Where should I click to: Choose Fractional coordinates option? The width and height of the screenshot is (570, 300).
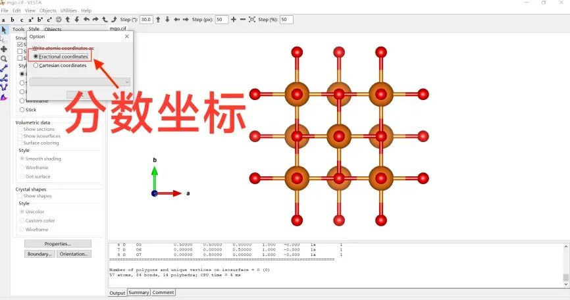pyautogui.click(x=61, y=57)
